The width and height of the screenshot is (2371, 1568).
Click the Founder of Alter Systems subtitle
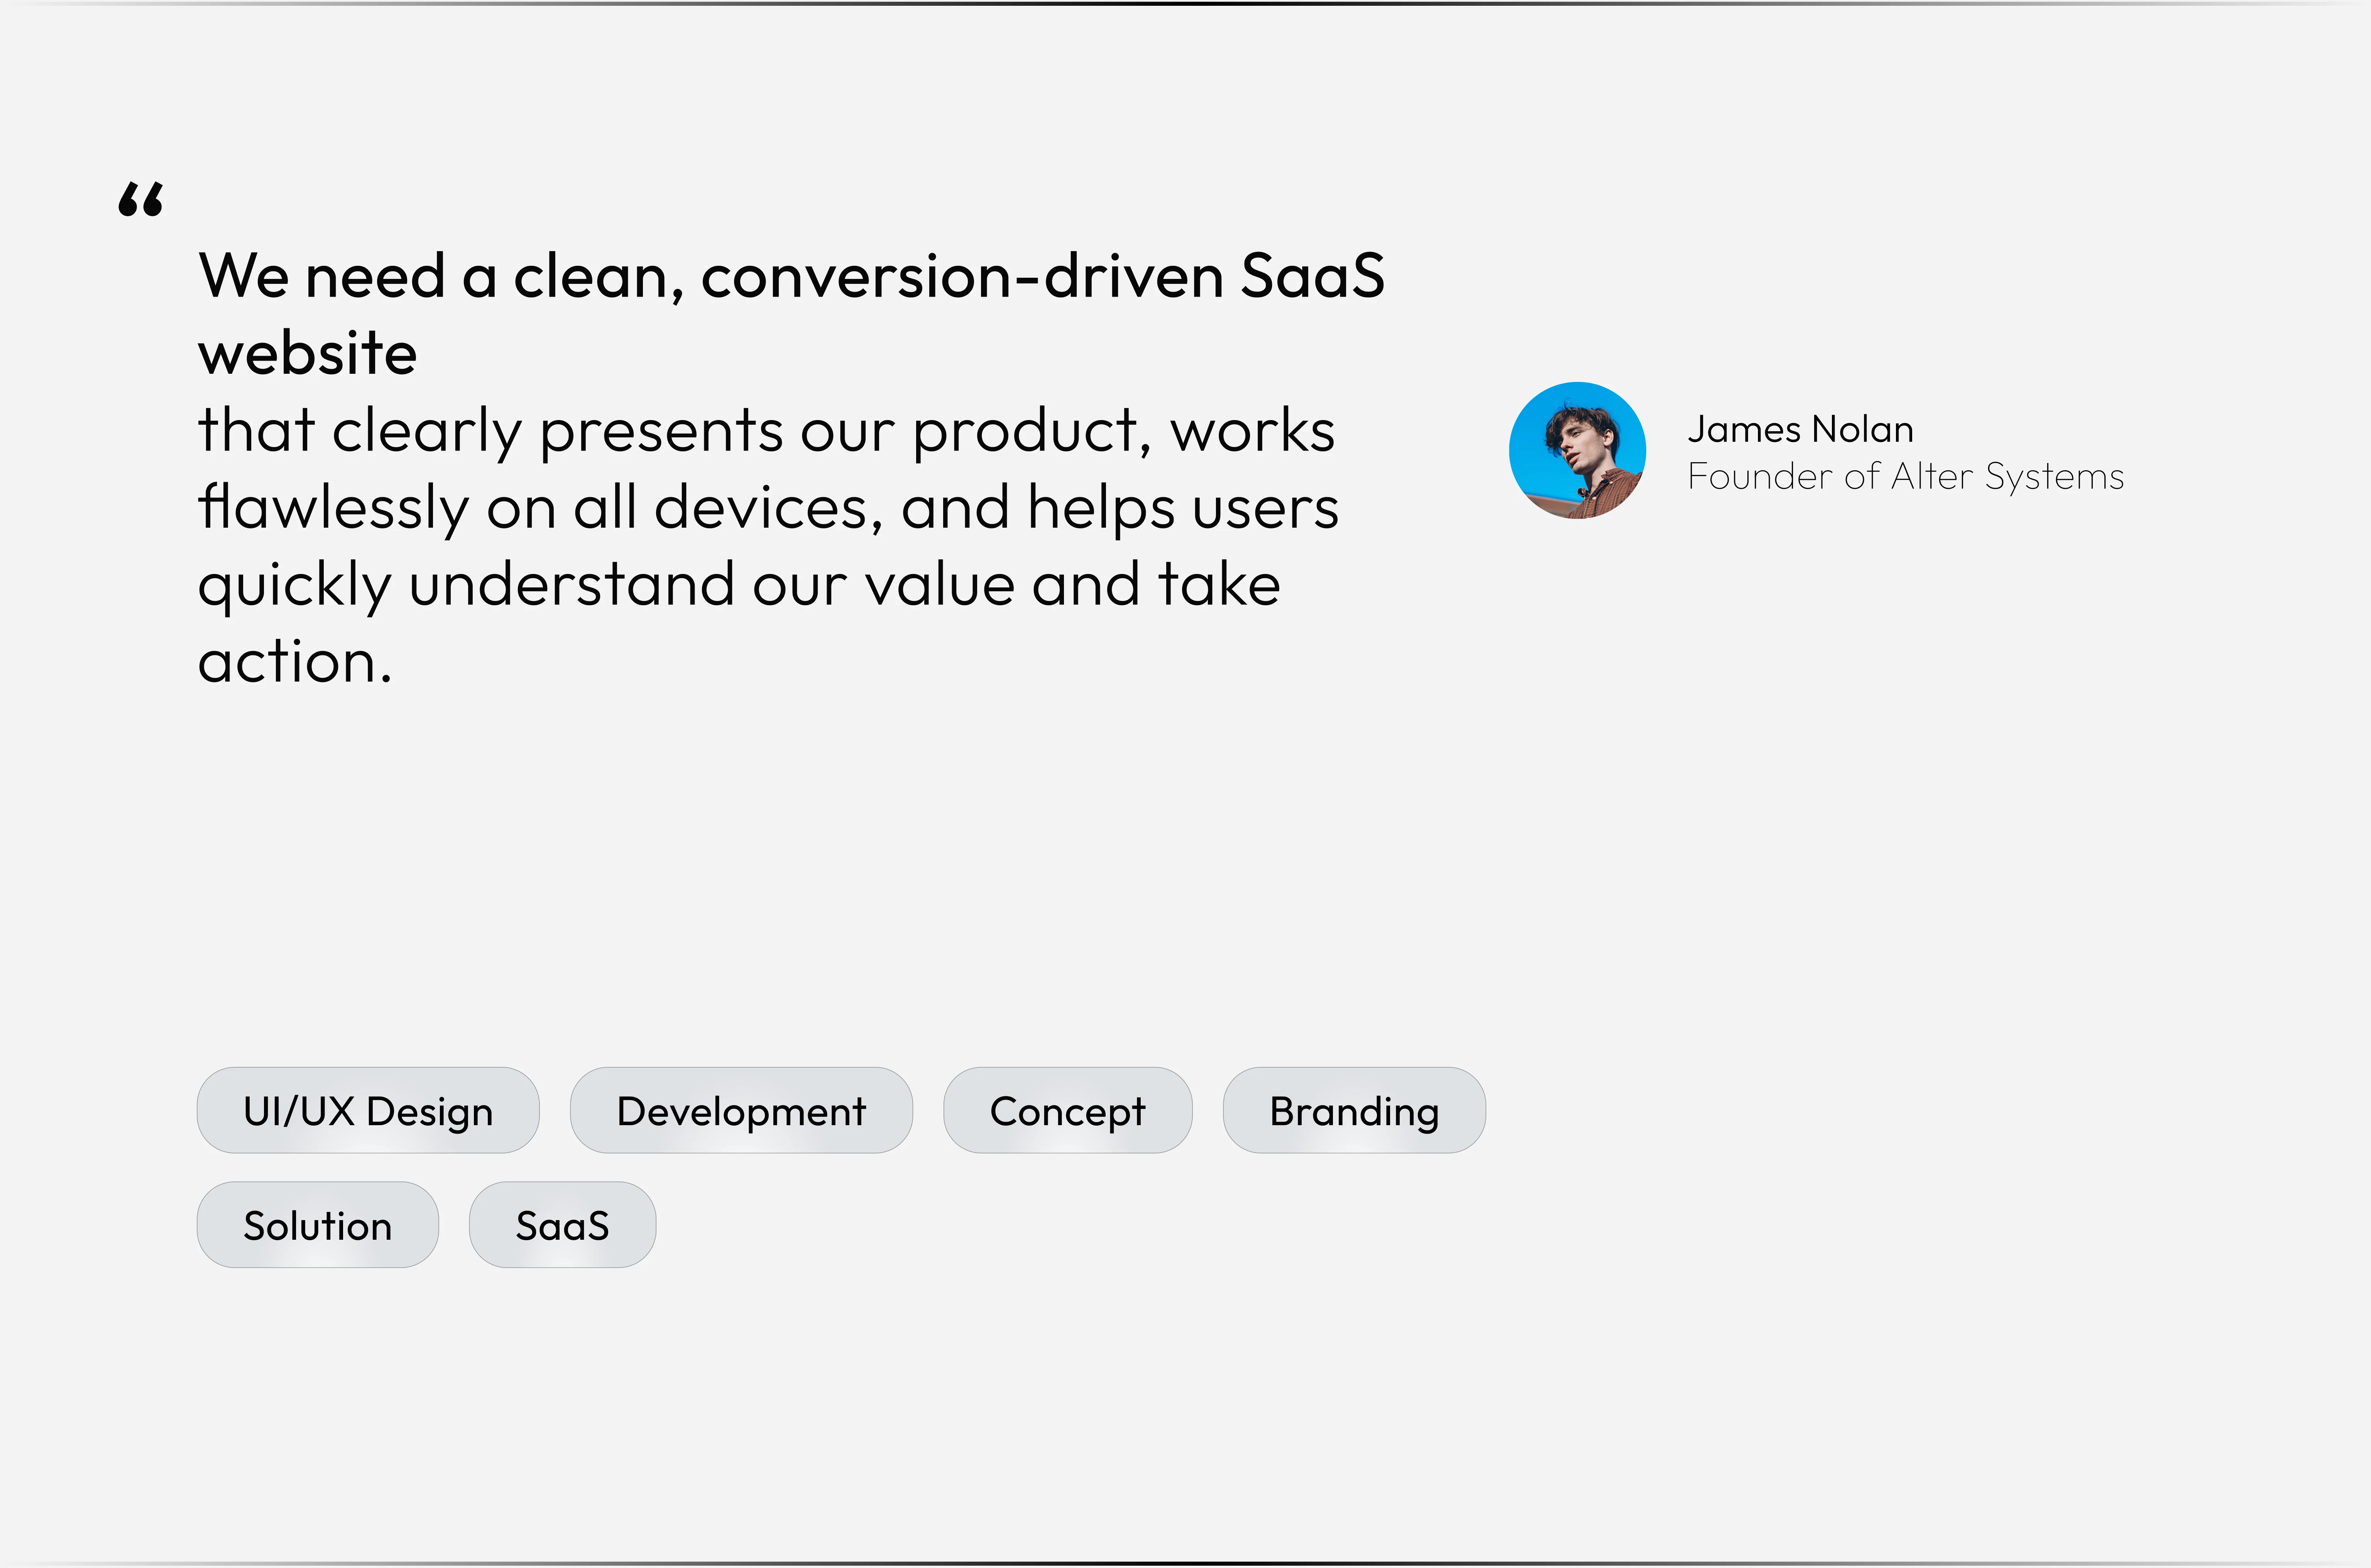[x=1905, y=477]
